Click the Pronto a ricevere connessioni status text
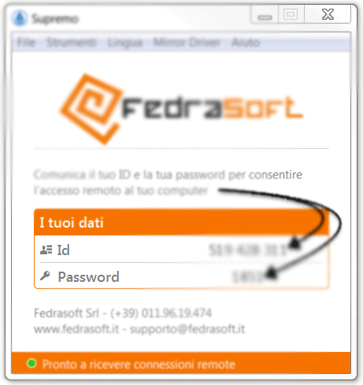Viewport: 363px width, 385px height. tap(139, 365)
